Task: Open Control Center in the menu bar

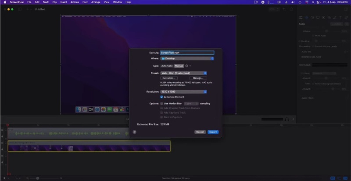Action: tap(319, 2)
